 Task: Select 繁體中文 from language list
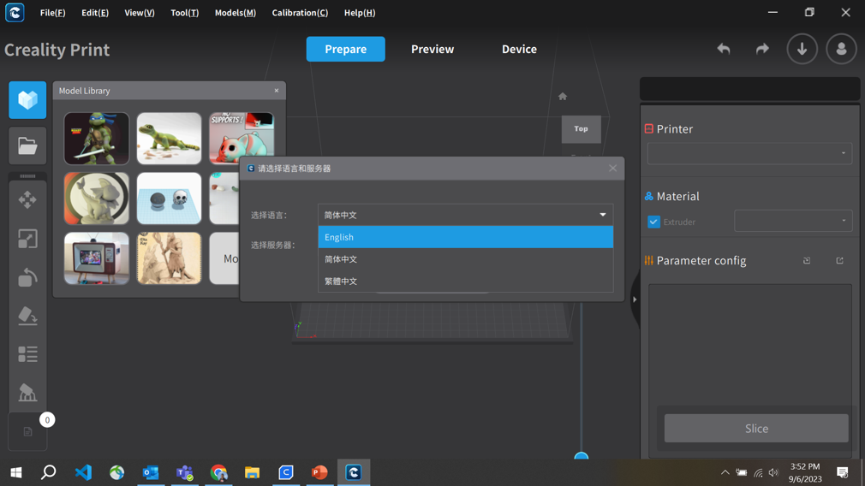pyautogui.click(x=465, y=281)
